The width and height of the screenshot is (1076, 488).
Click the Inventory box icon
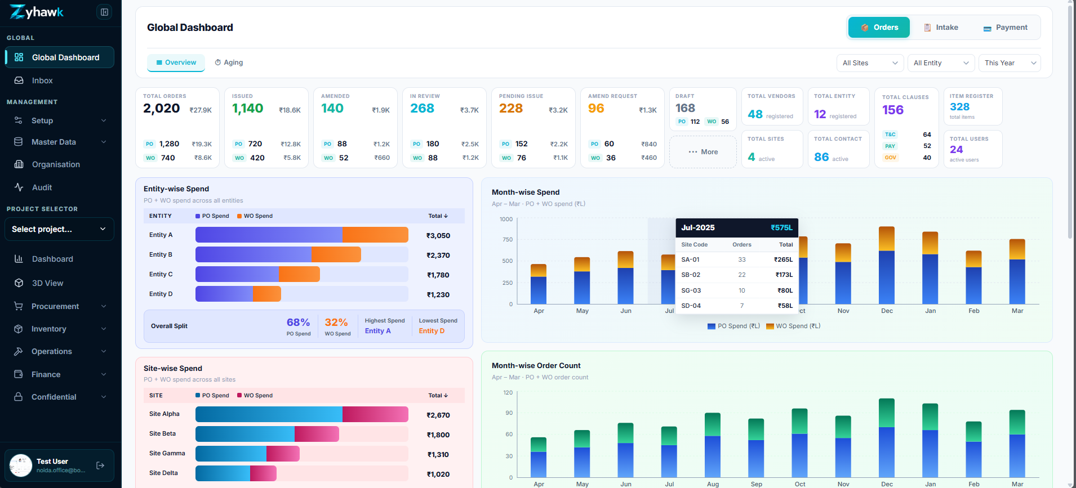(19, 329)
